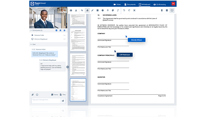
Task: Collapse the left sidebar panel
Action: (x=68, y=67)
